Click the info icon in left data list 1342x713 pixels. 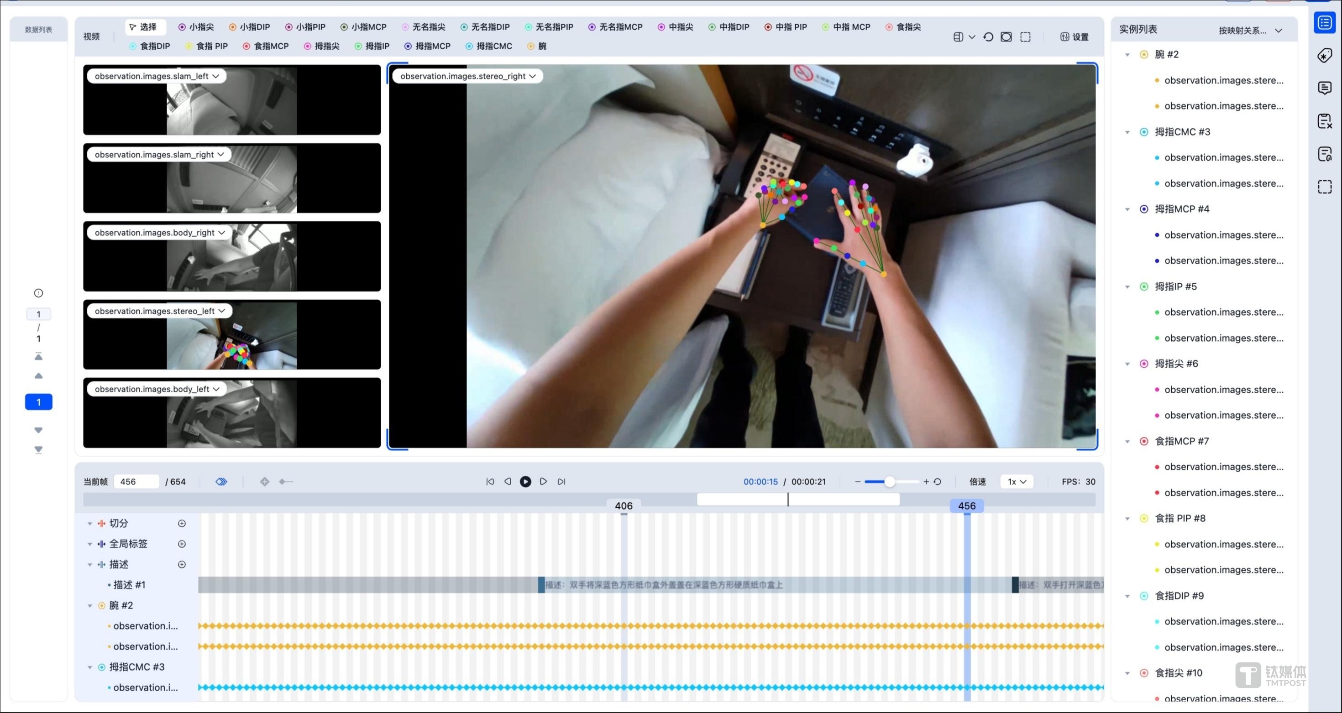point(38,293)
